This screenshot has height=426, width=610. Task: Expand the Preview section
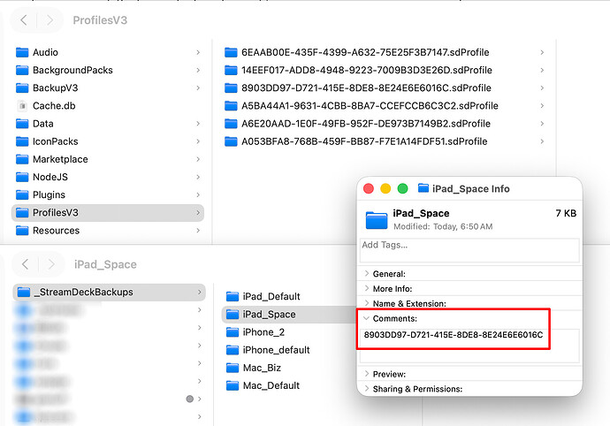tap(367, 374)
